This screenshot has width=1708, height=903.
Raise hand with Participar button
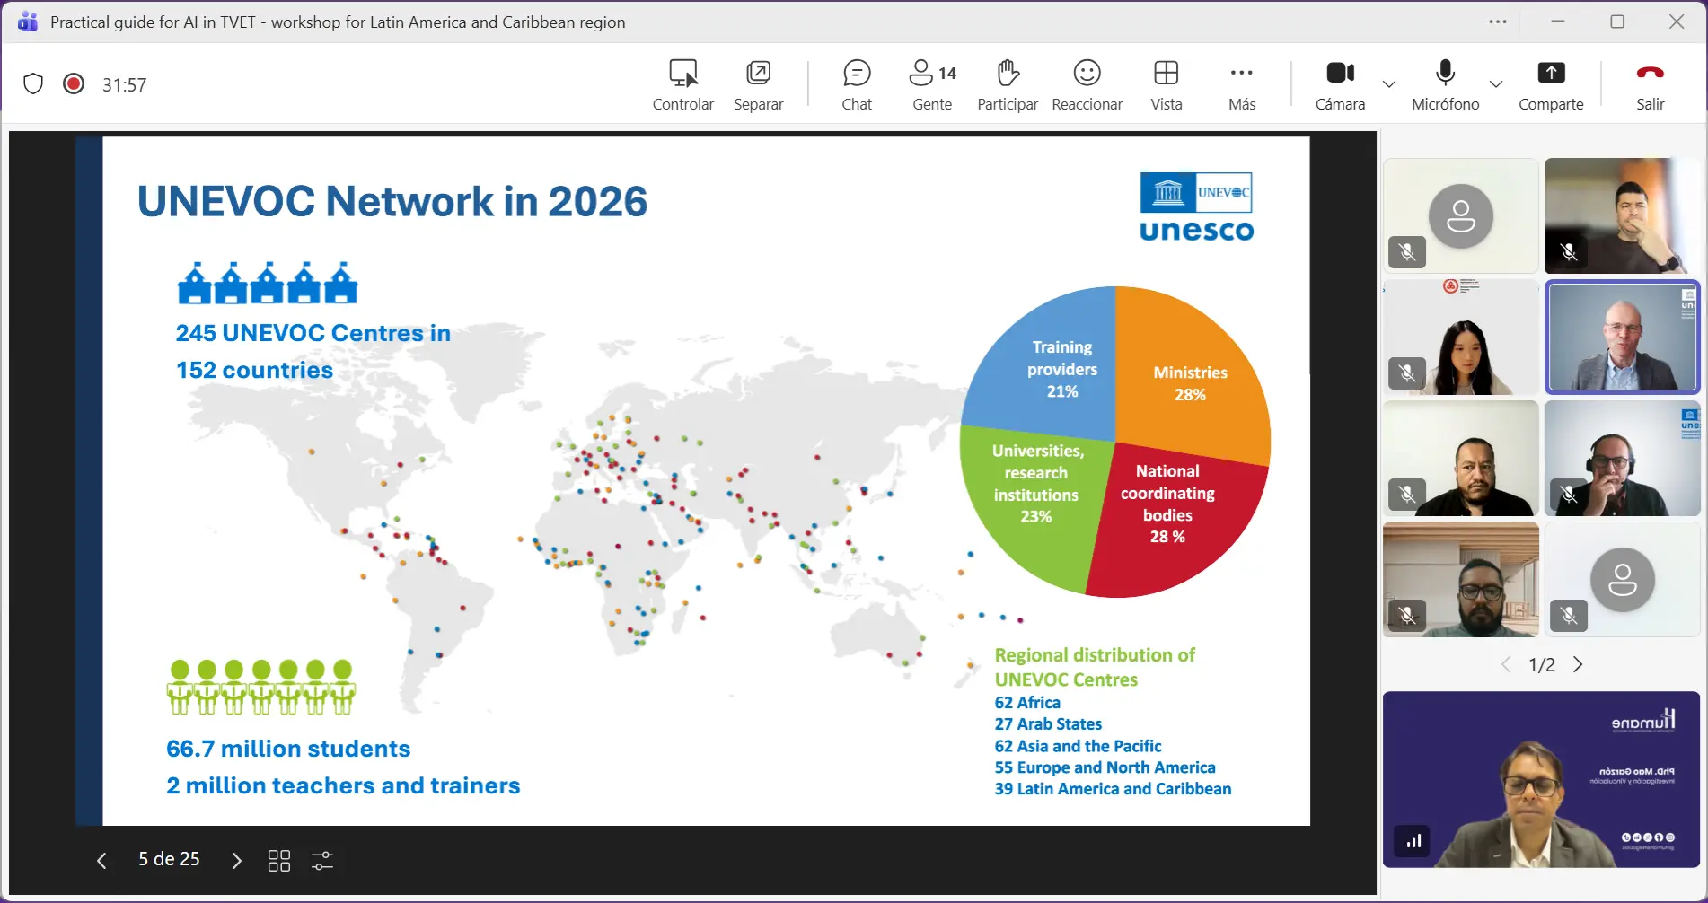pyautogui.click(x=1008, y=84)
